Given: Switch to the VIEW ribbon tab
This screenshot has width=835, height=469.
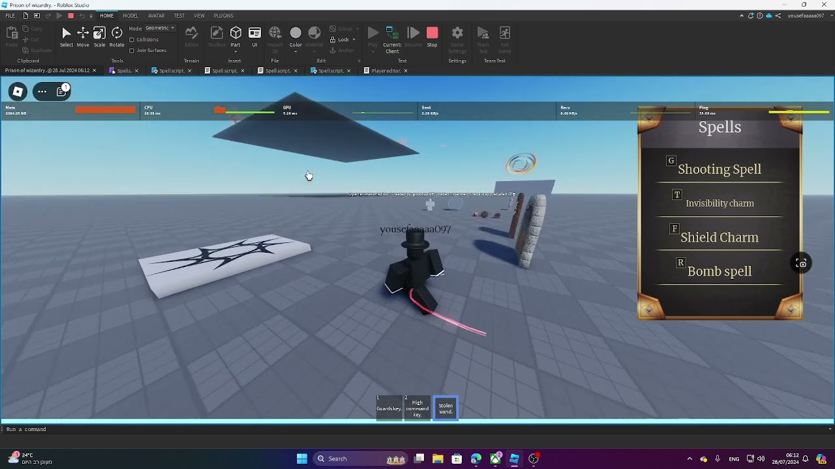Looking at the screenshot, I should [199, 16].
